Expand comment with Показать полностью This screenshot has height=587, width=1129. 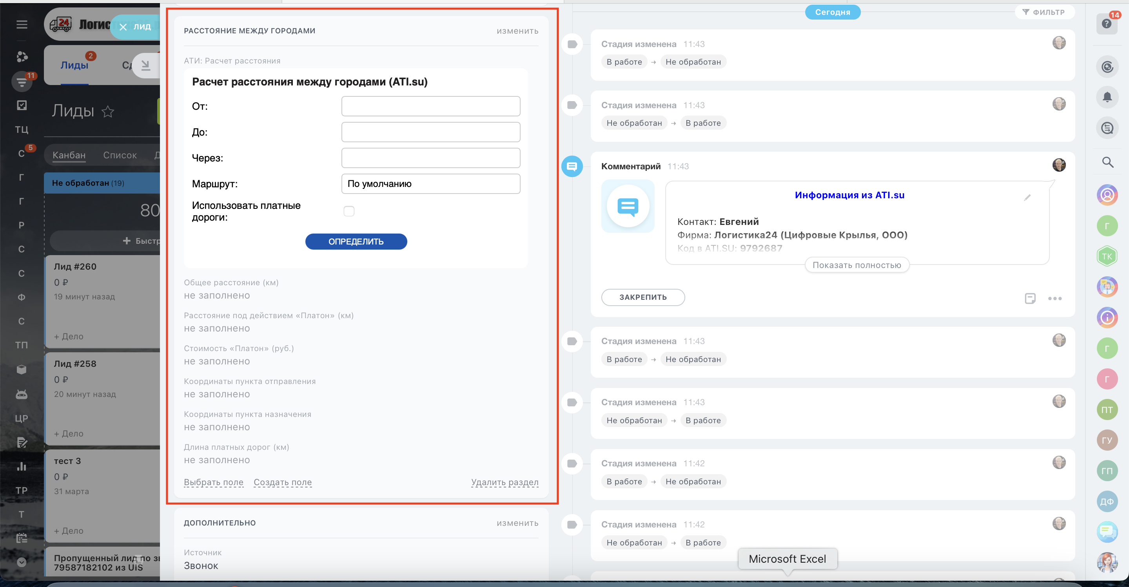click(857, 265)
